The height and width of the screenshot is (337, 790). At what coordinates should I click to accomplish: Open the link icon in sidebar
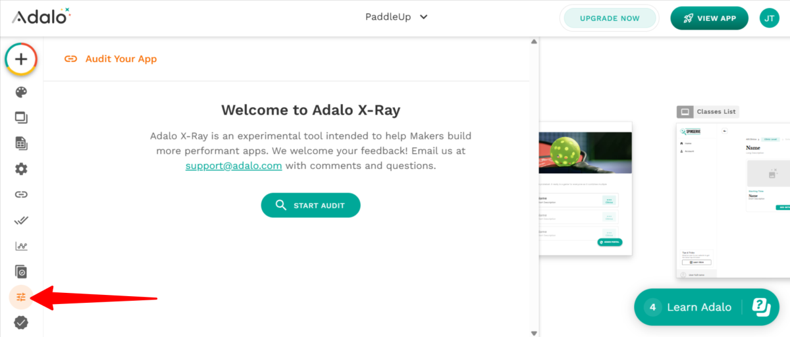point(21,195)
